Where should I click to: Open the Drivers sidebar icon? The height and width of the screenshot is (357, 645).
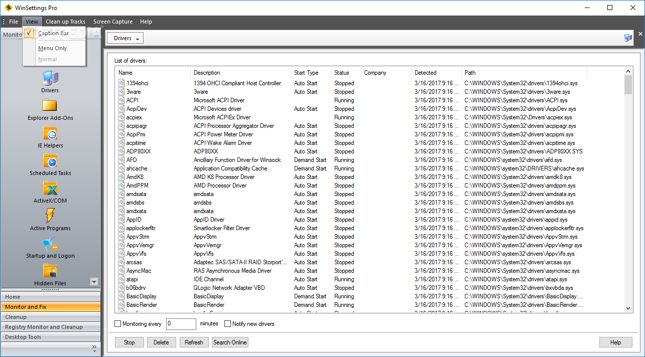tap(50, 78)
